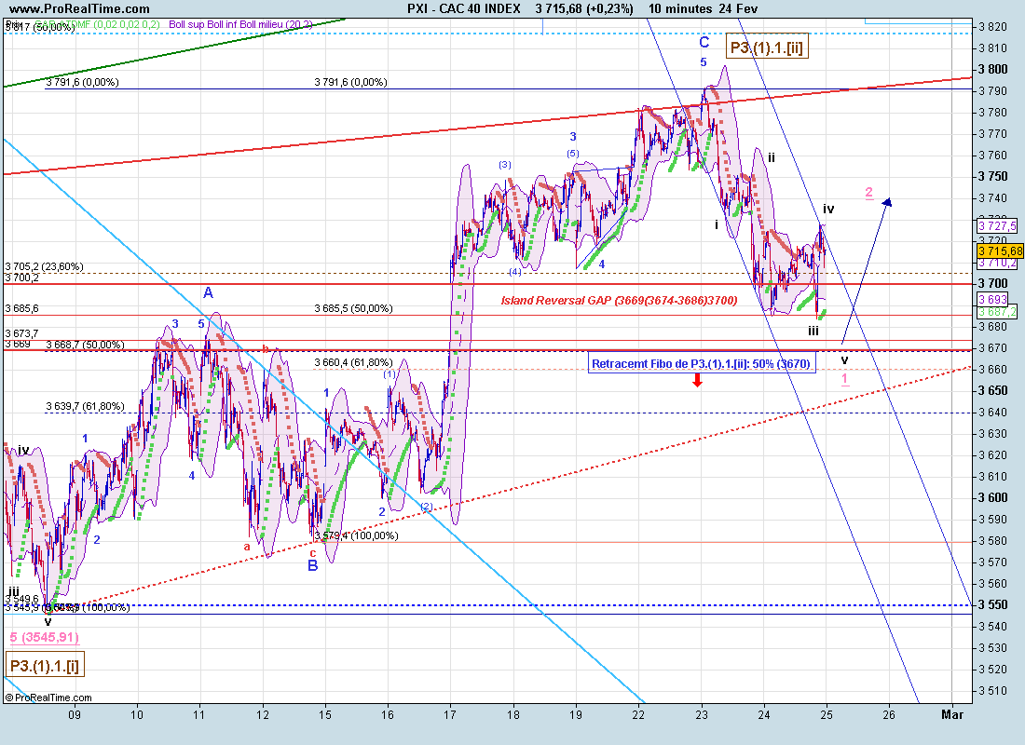The image size is (1025, 745).
Task: Click the 3 650 price axis label
Action: [x=993, y=391]
